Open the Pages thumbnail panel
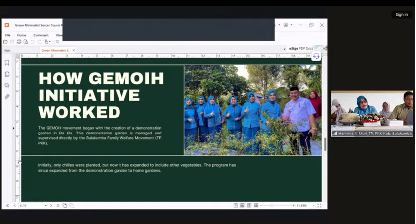This screenshot has height=224, width=416. [7, 74]
